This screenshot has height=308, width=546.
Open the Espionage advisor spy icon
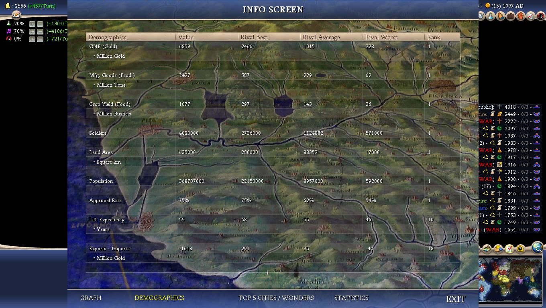click(541, 16)
